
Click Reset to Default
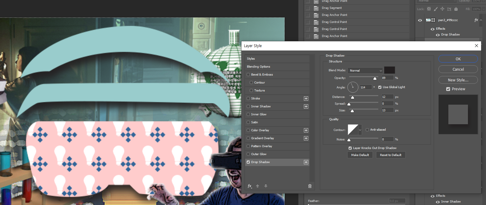[x=391, y=155]
